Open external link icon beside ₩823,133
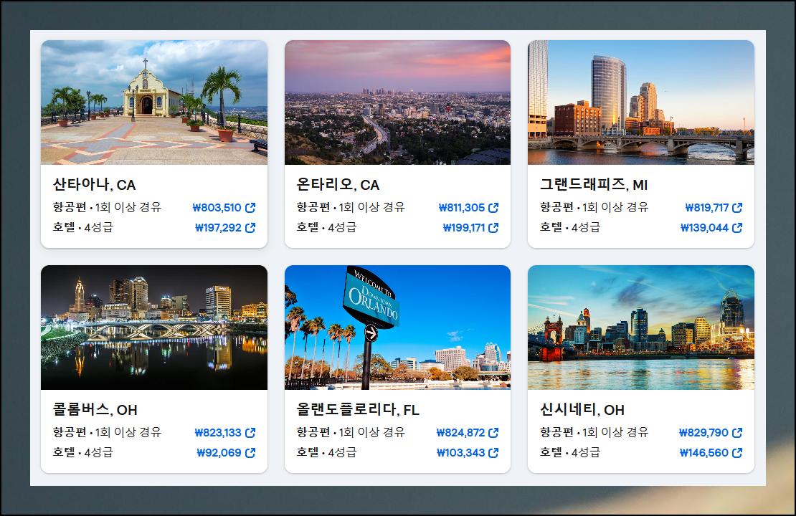 (x=250, y=433)
